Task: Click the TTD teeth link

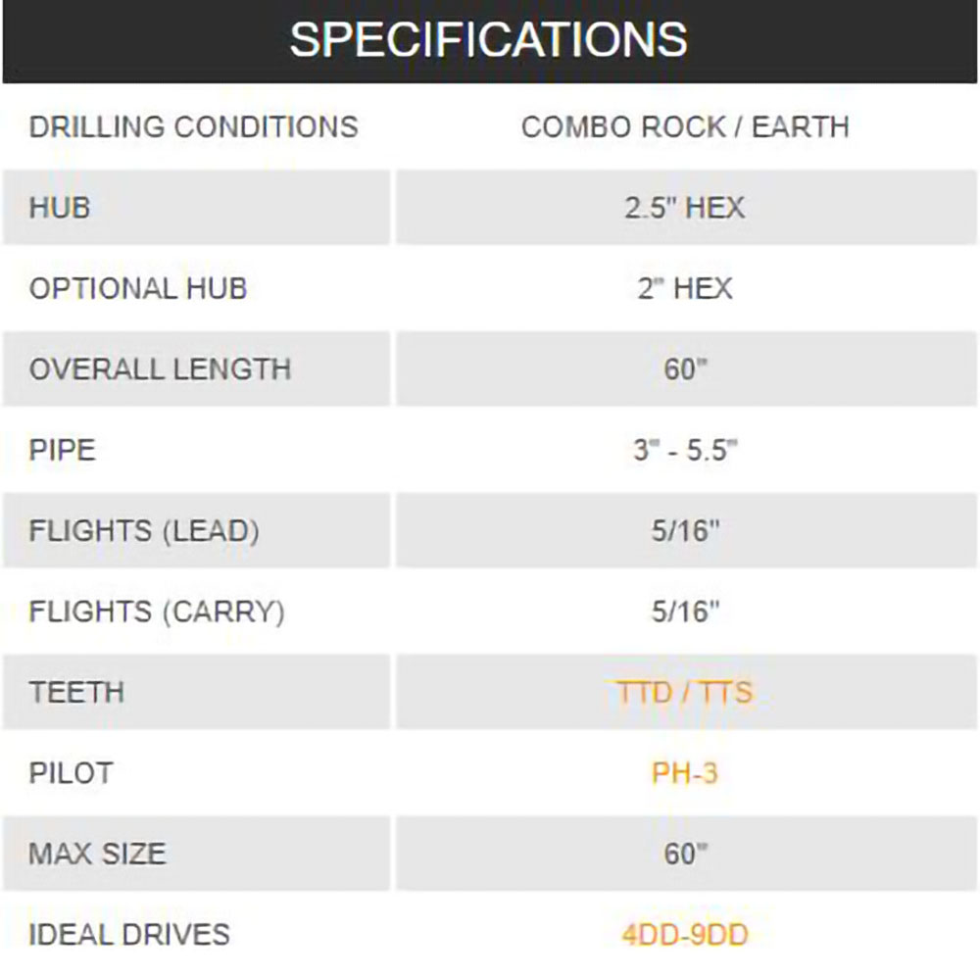Action: 645,693
